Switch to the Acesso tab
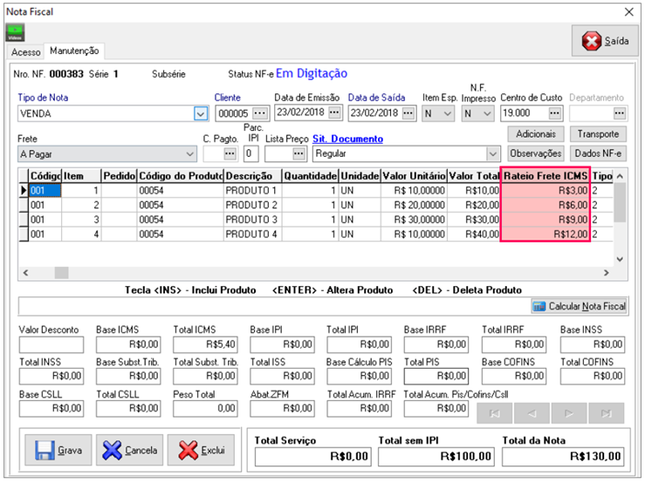The height and width of the screenshot is (483, 645). (x=25, y=52)
